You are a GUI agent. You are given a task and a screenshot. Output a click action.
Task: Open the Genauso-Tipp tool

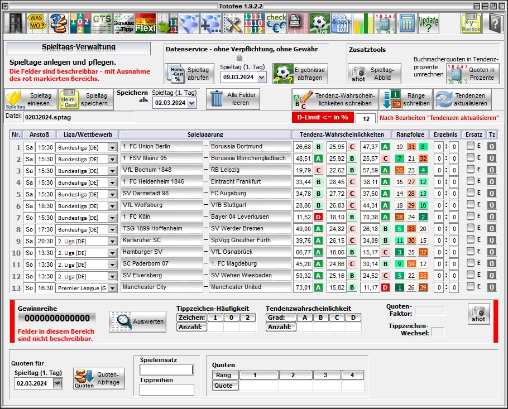[124, 23]
